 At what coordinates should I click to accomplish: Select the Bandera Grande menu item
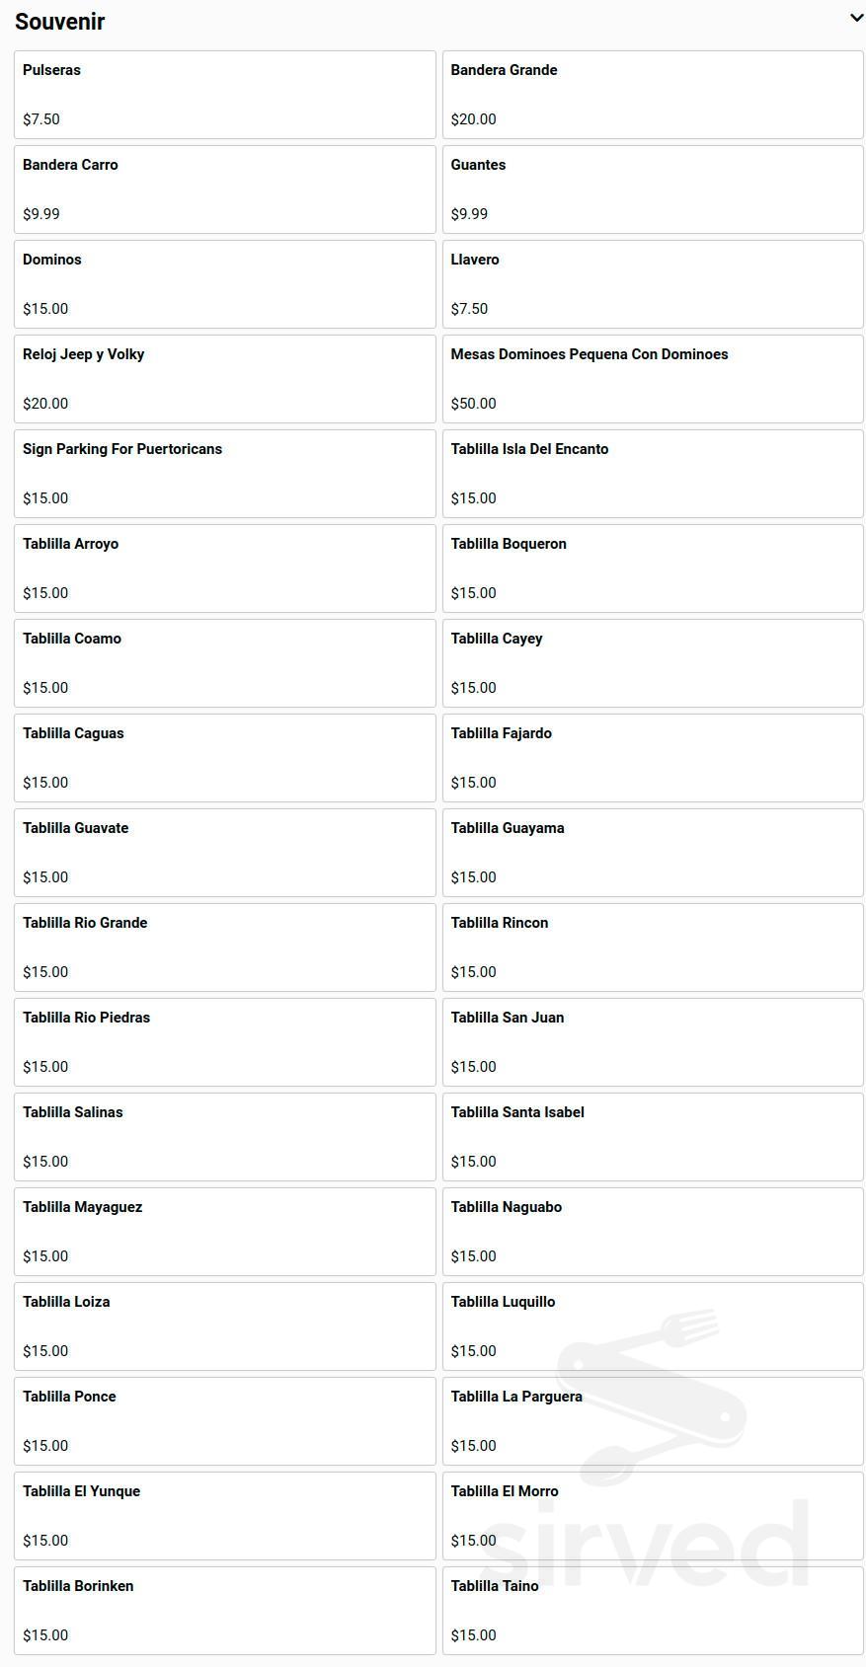pyautogui.click(x=653, y=95)
